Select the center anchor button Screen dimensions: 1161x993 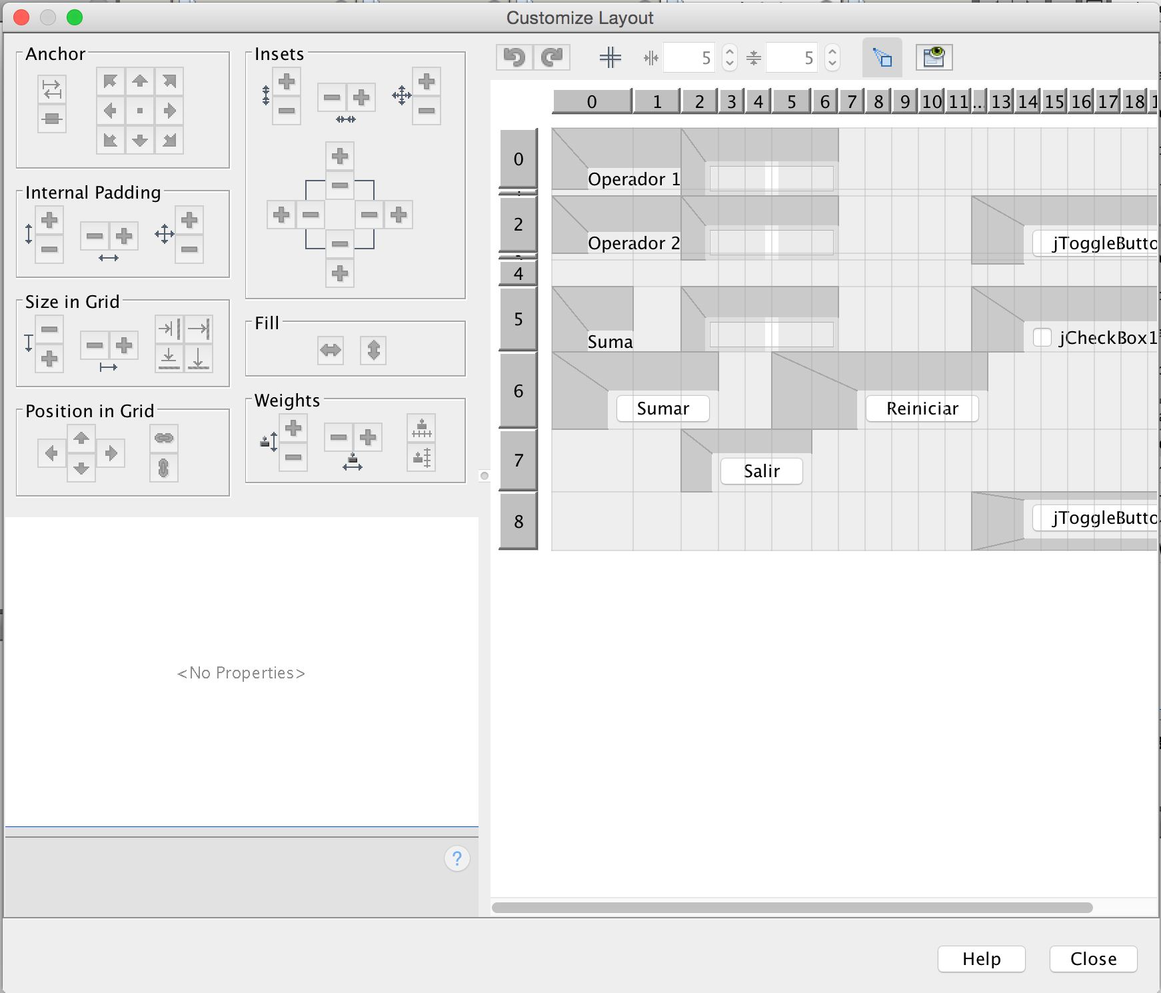(140, 111)
